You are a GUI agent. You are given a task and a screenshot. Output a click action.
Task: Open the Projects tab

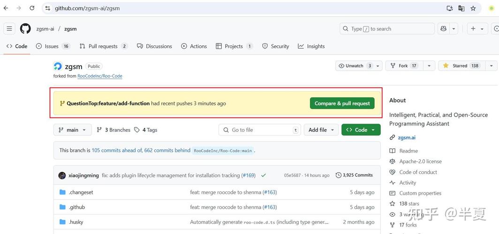pyautogui.click(x=234, y=46)
